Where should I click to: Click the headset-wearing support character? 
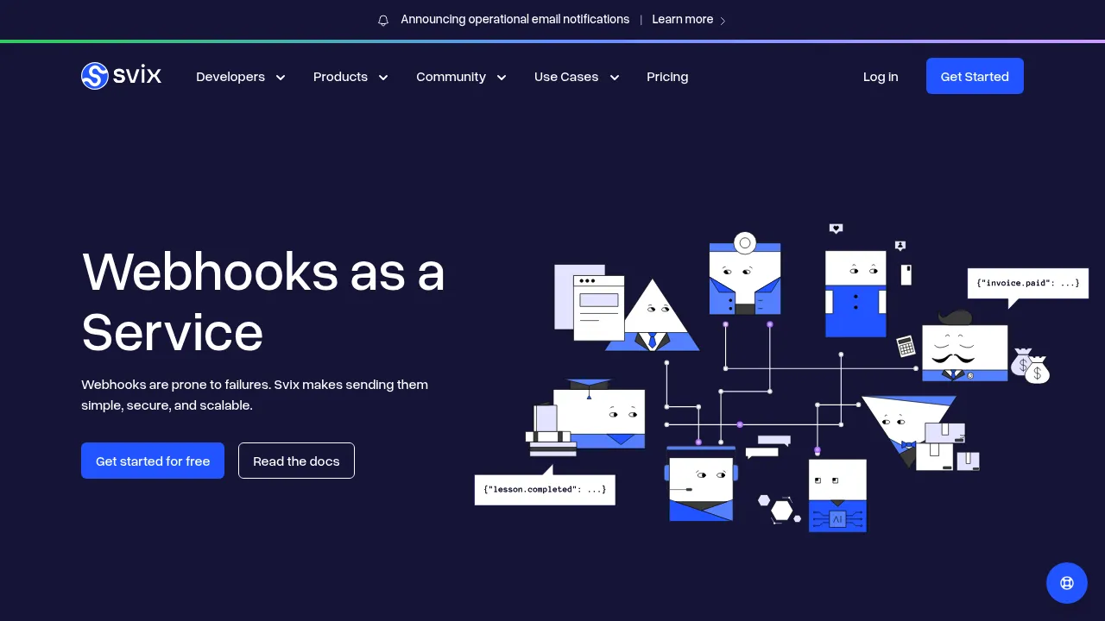coord(701,485)
